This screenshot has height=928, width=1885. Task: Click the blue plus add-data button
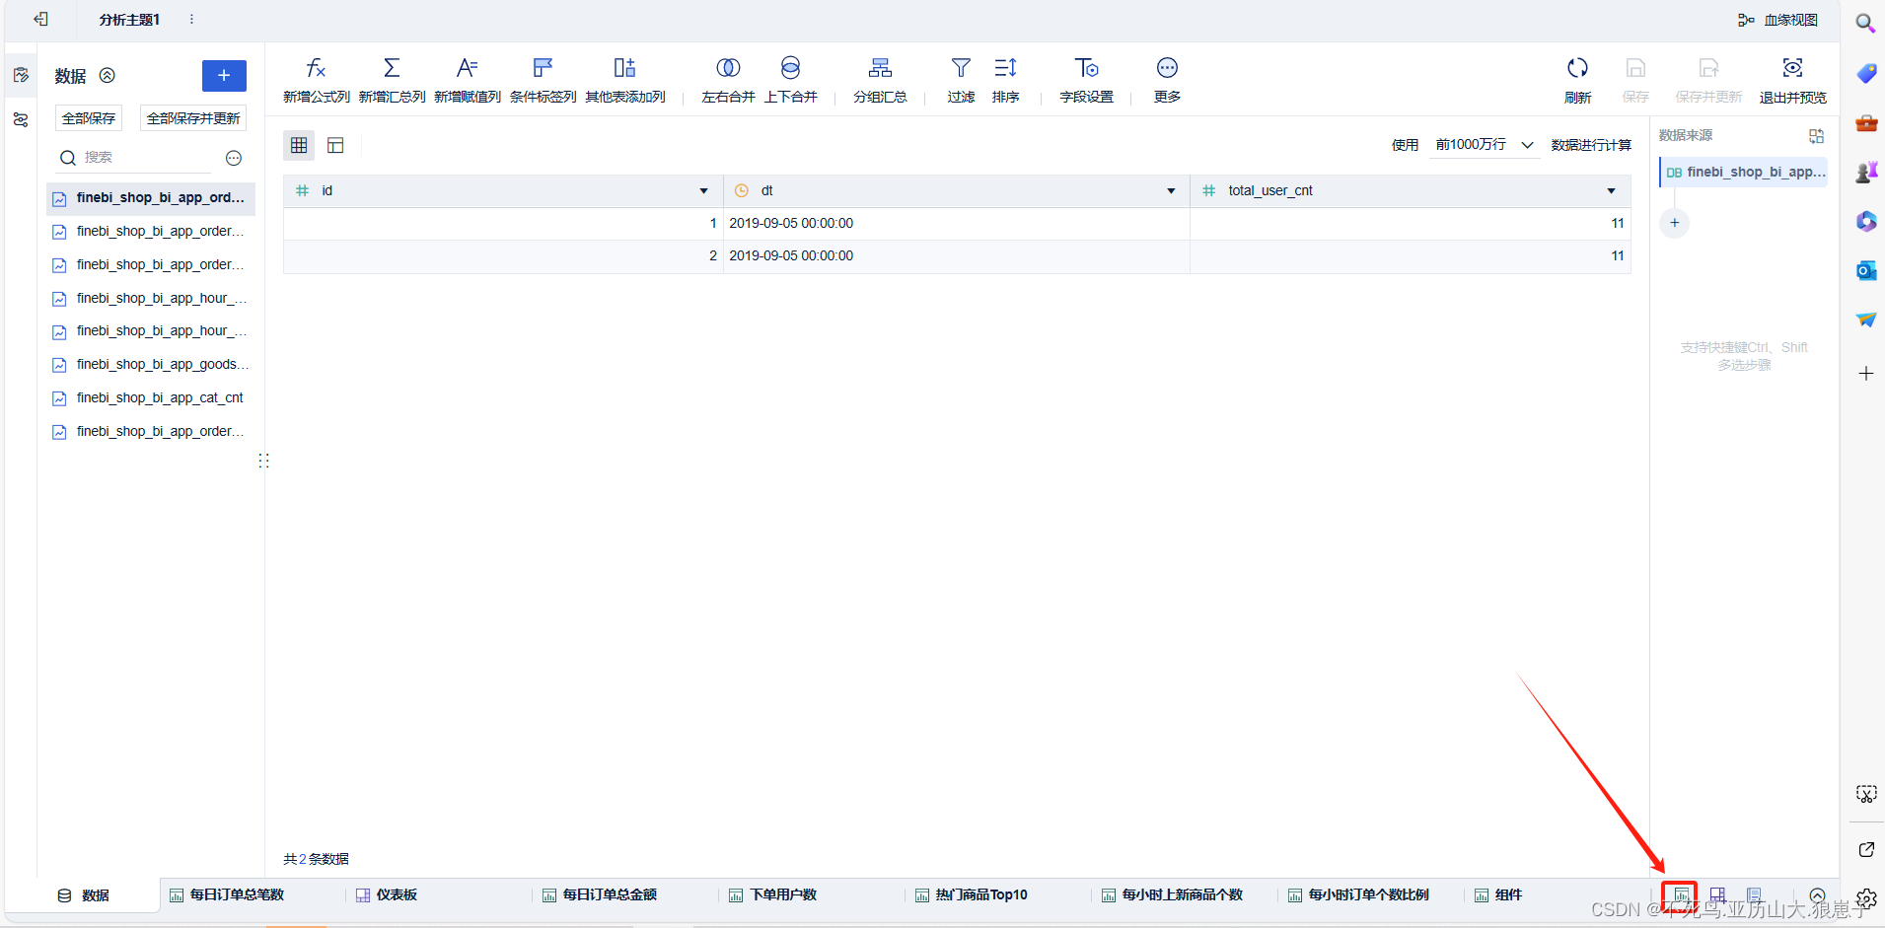coord(224,75)
